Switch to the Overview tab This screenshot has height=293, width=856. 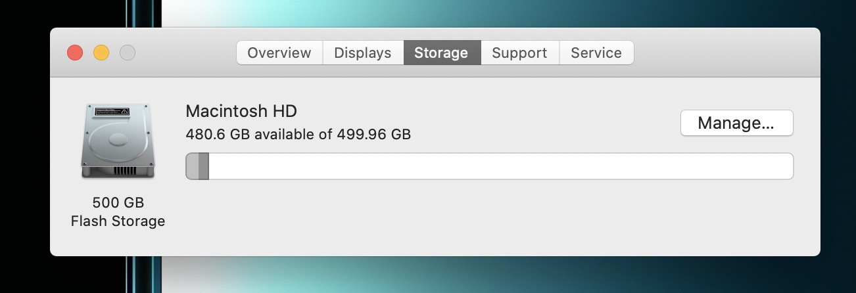coord(279,53)
